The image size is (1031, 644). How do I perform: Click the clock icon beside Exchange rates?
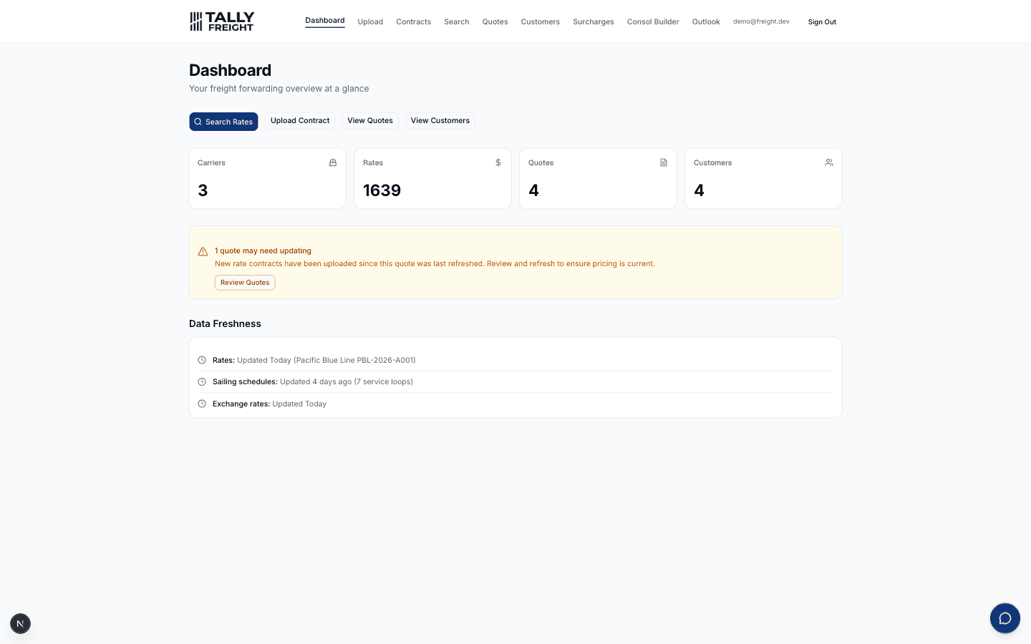point(202,404)
